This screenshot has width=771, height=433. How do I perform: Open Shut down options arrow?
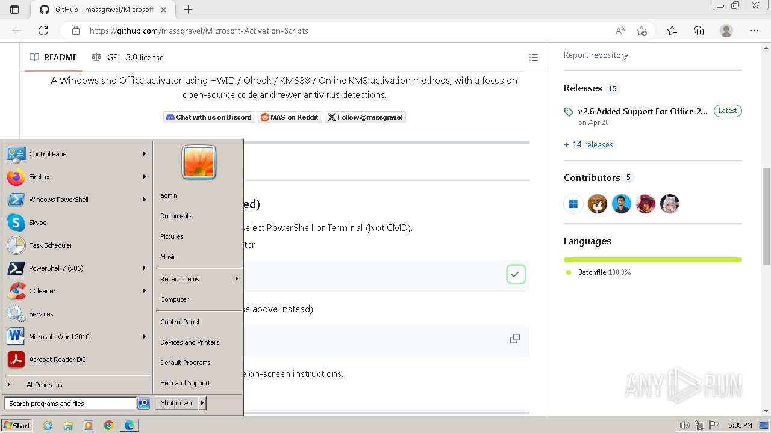click(202, 403)
